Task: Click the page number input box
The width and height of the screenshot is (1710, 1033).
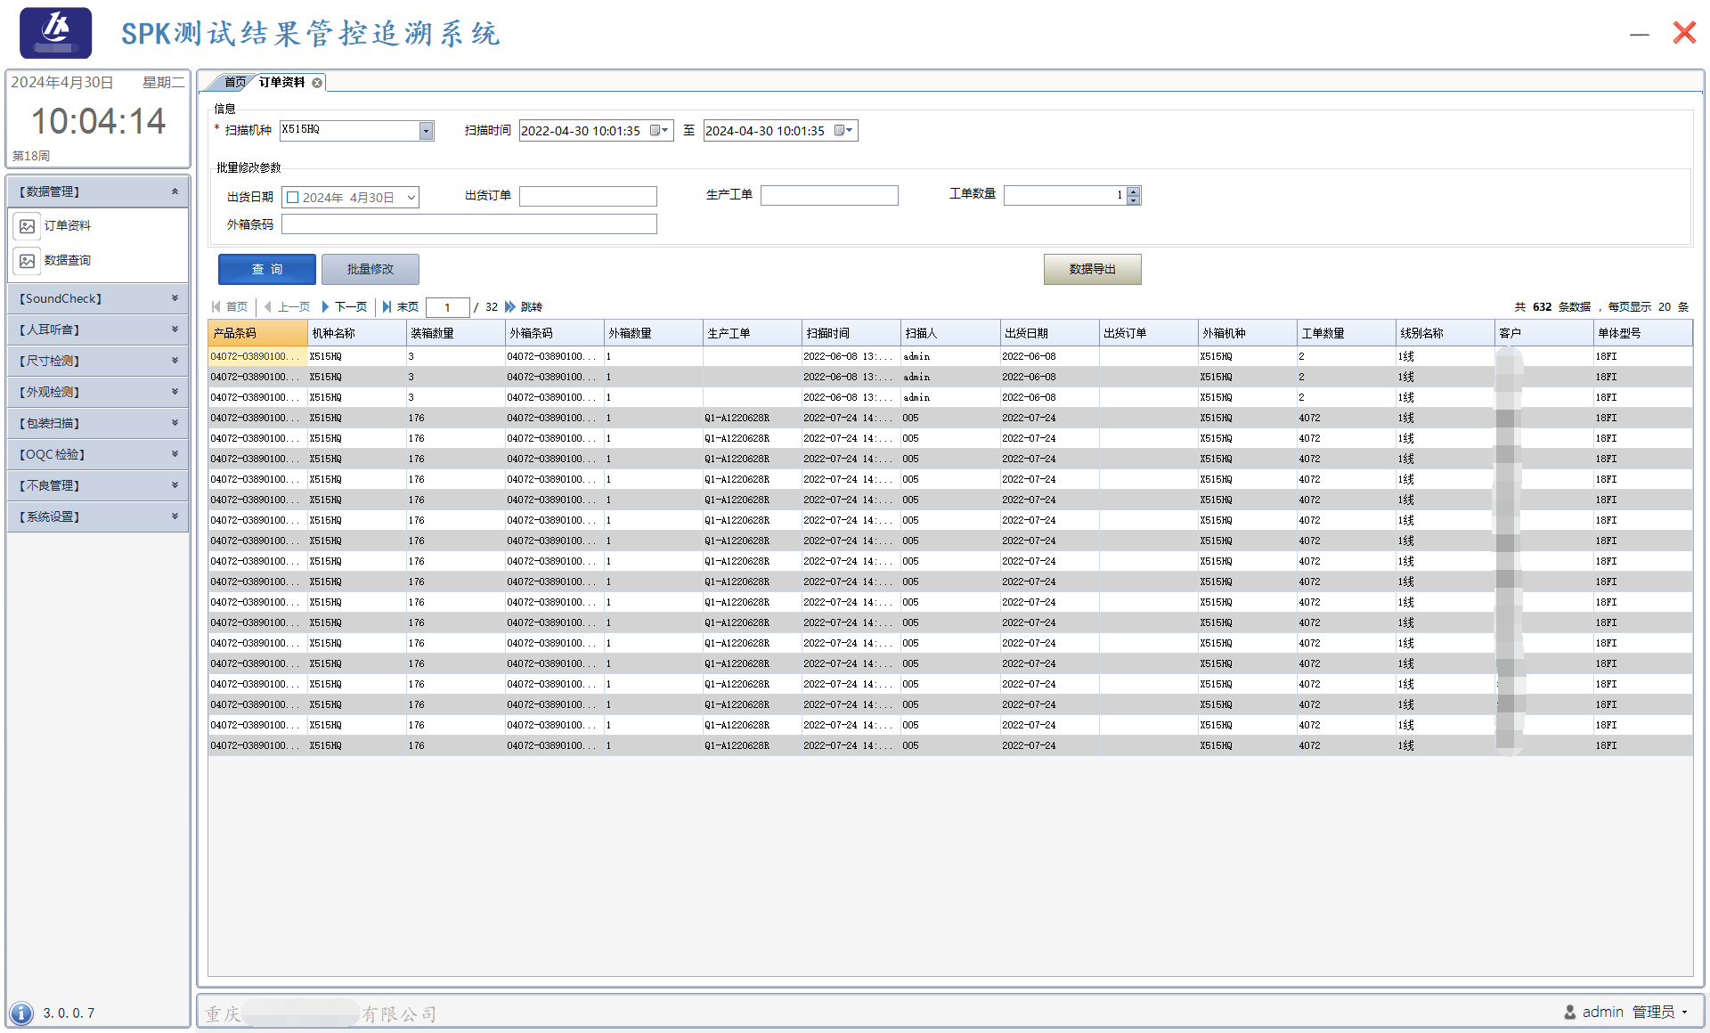Action: pos(447,307)
